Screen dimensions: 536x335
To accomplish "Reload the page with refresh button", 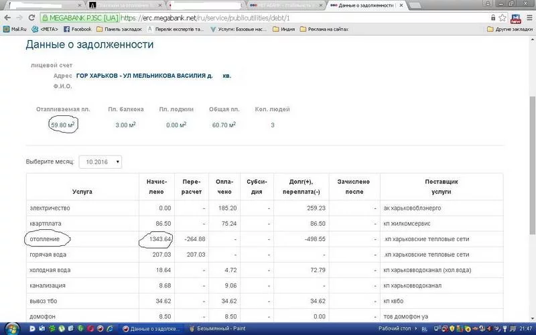I will point(33,18).
